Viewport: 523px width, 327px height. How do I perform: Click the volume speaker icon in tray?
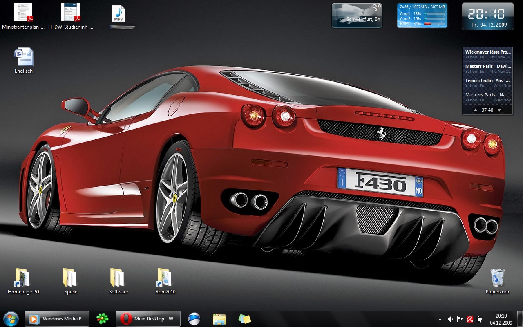click(450, 319)
